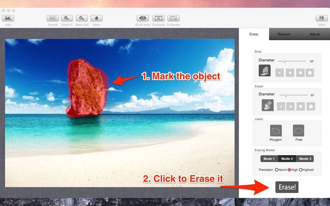The height and width of the screenshot is (206, 330).
Task: Click the Eraser Diameter value 50
Action: pyautogui.click(x=312, y=95)
